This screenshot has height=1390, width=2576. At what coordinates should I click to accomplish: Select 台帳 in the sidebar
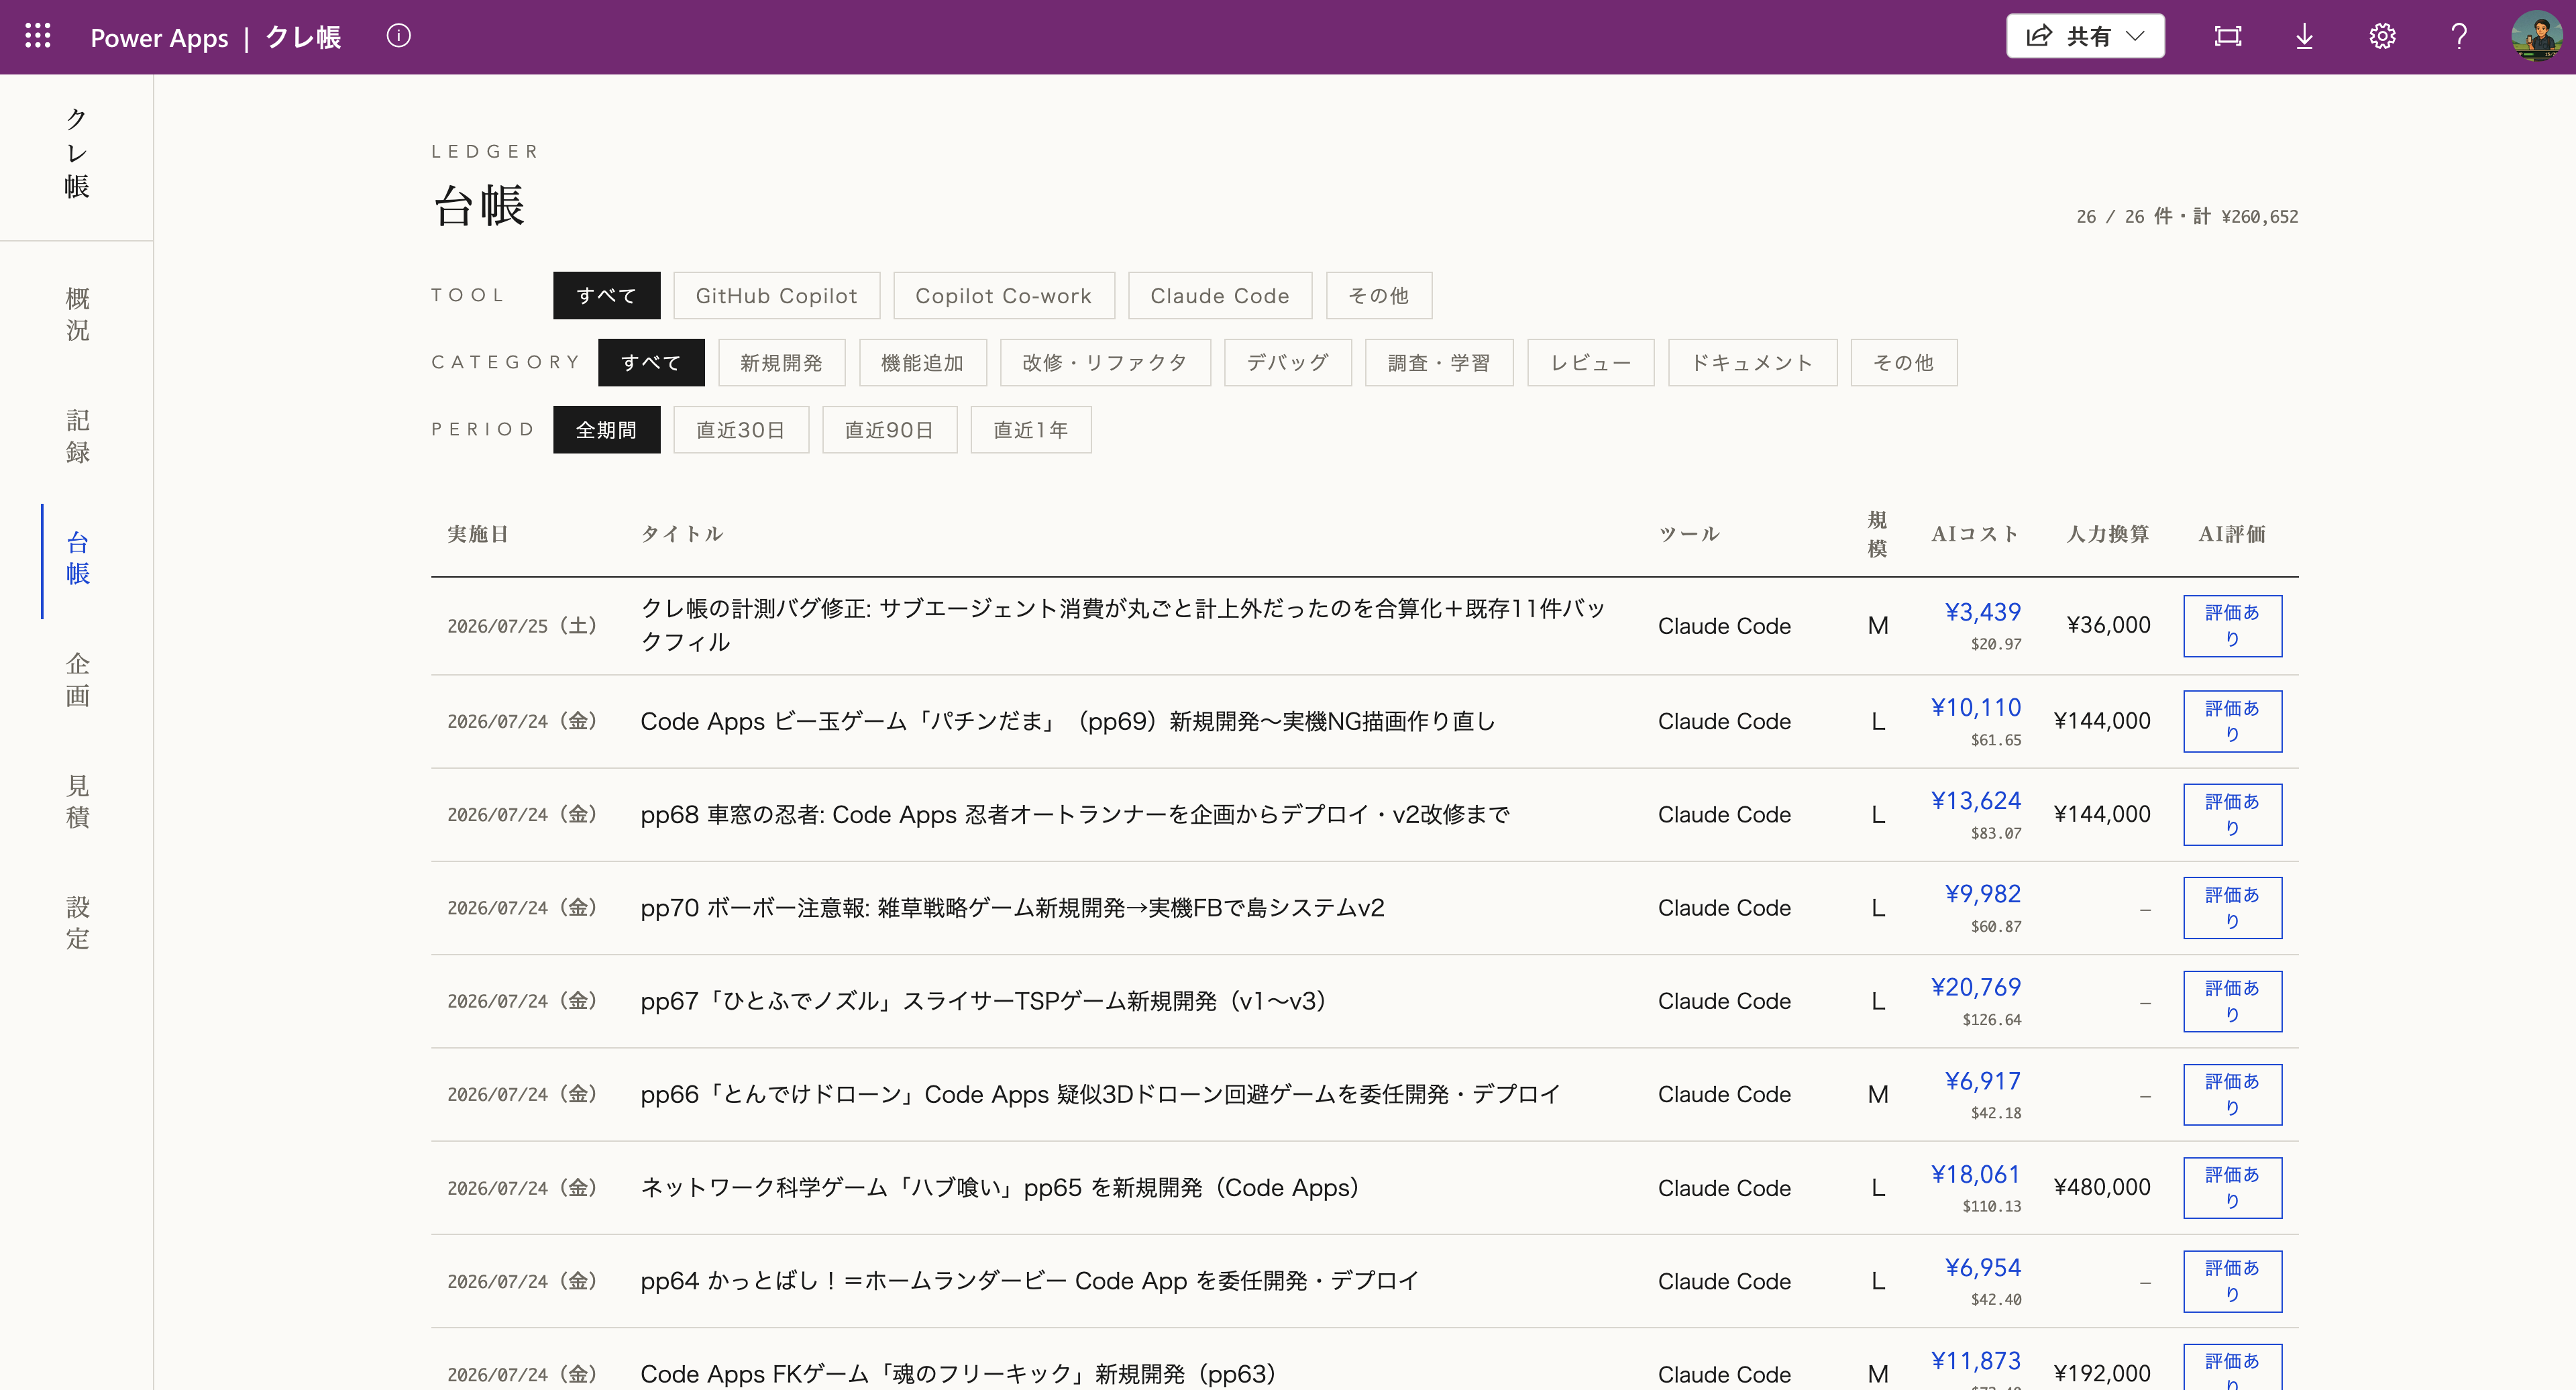[x=77, y=558]
